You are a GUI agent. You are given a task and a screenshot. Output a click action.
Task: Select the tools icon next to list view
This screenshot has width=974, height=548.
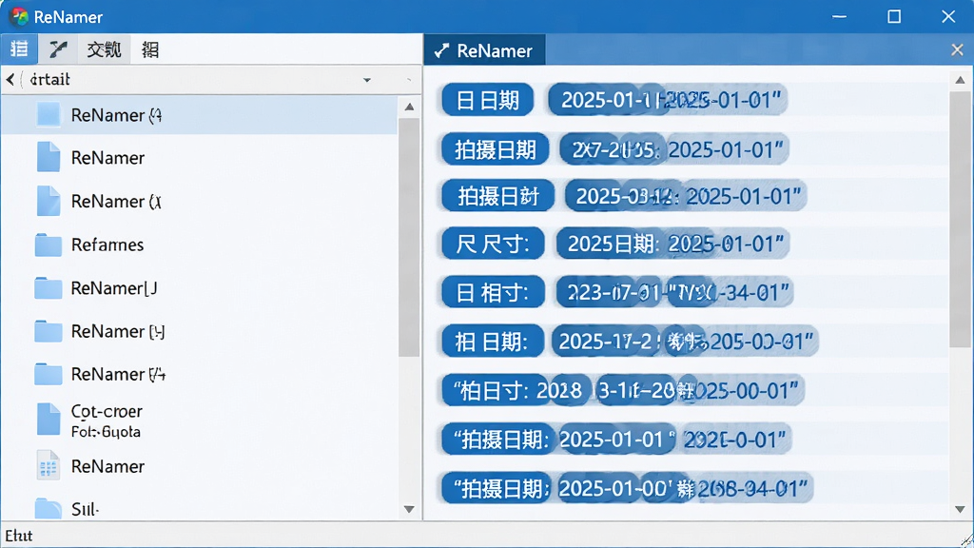pyautogui.click(x=58, y=49)
